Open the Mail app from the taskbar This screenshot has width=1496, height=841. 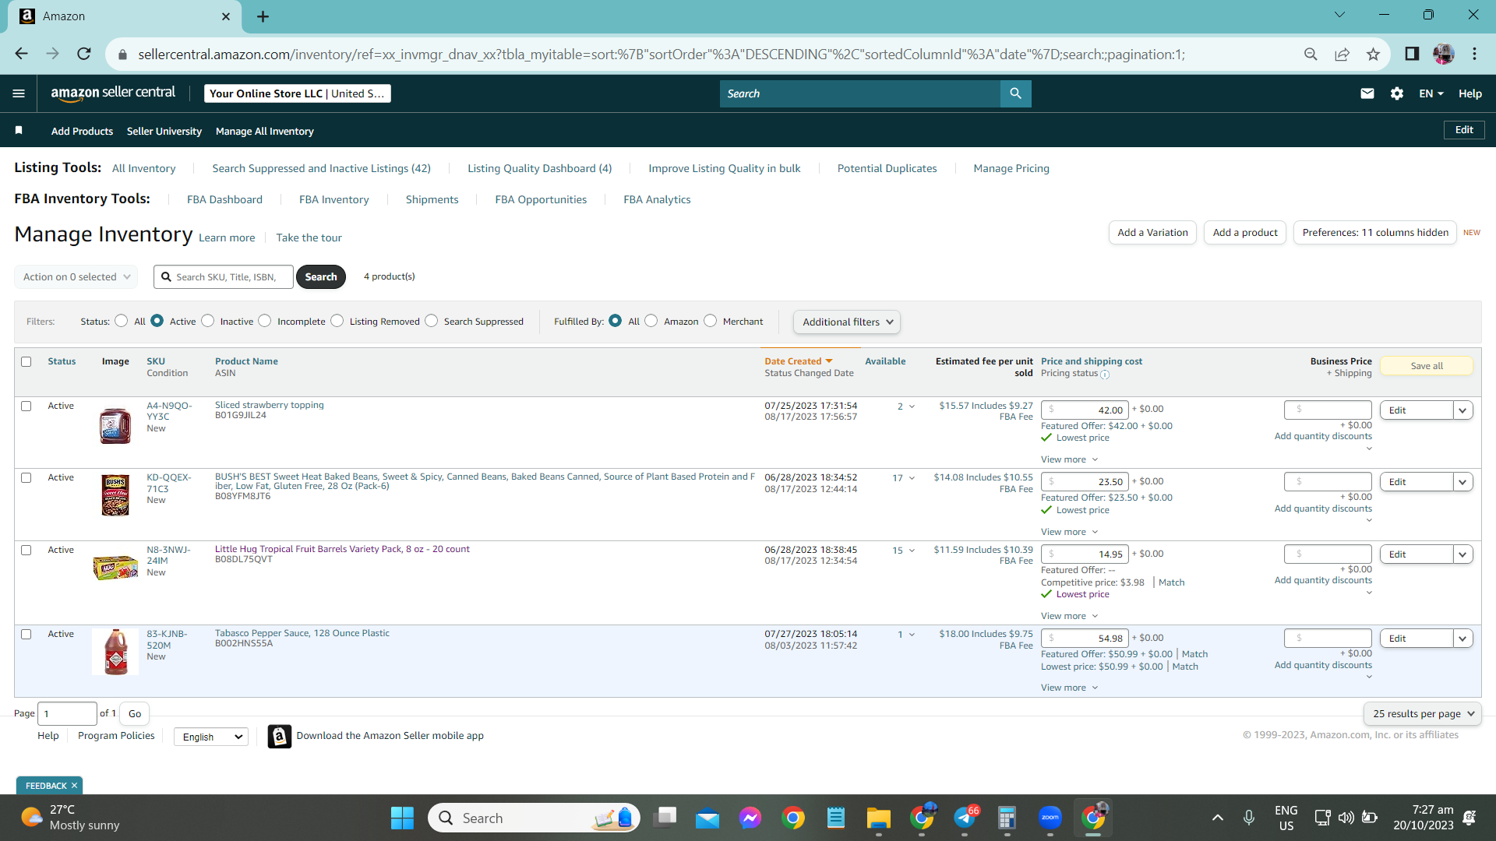(707, 818)
